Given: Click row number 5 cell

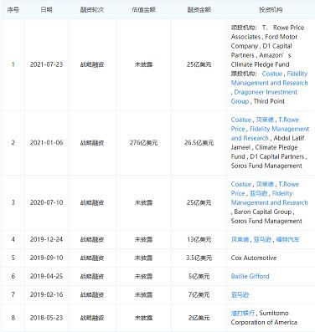Looking at the screenshot, I should (13, 258).
